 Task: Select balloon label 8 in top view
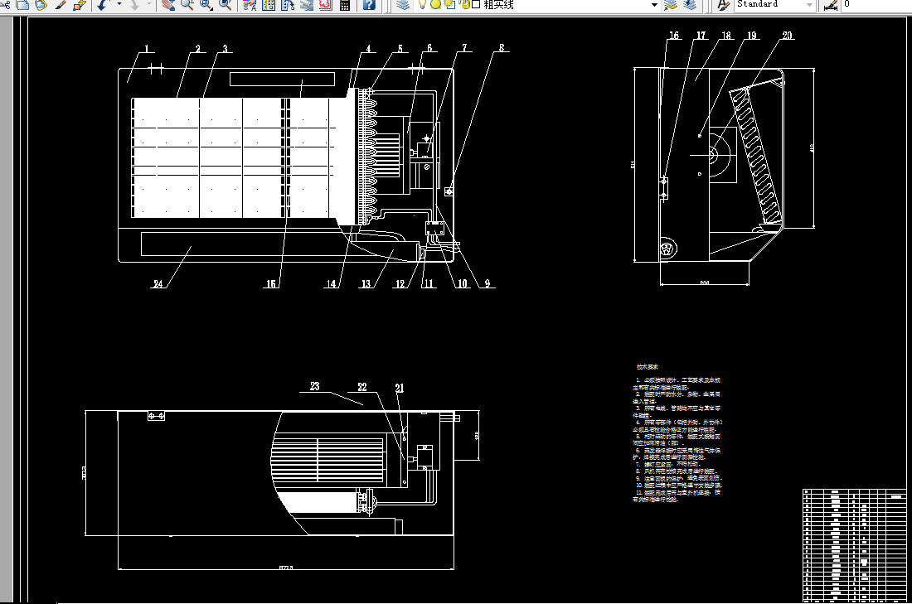502,48
